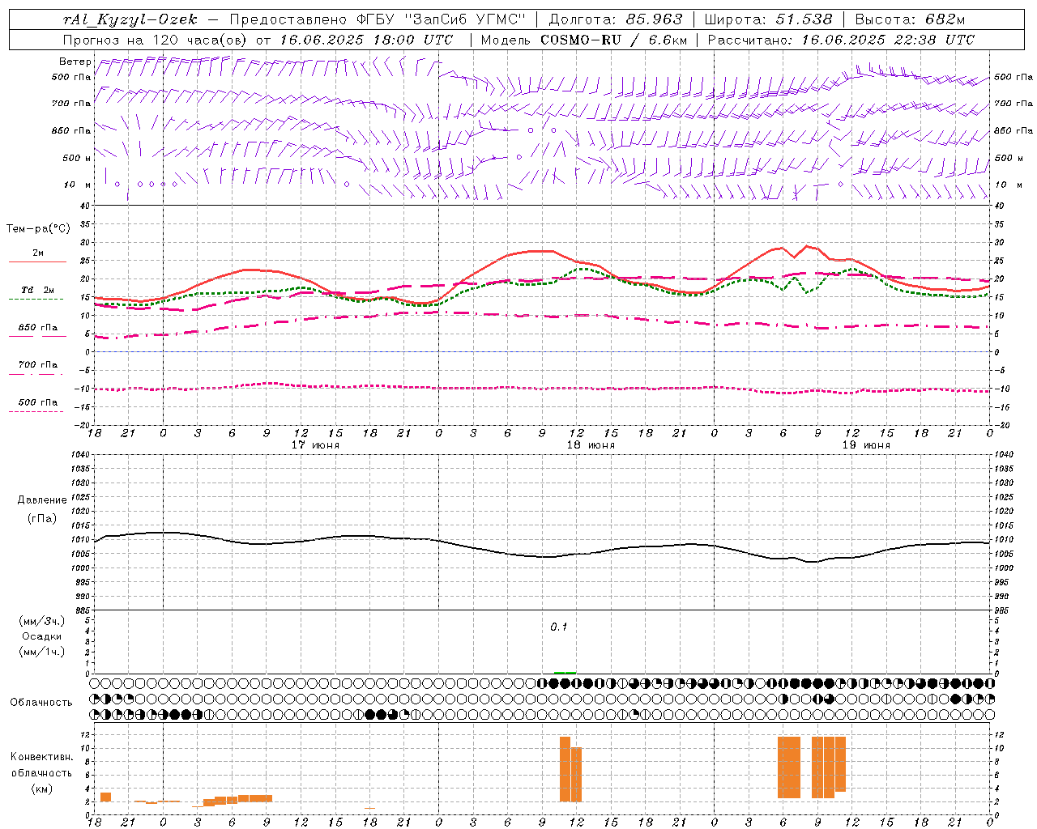Click the Осадки precipitation label
Viewport: 1037px width, 829px height.
42,636
